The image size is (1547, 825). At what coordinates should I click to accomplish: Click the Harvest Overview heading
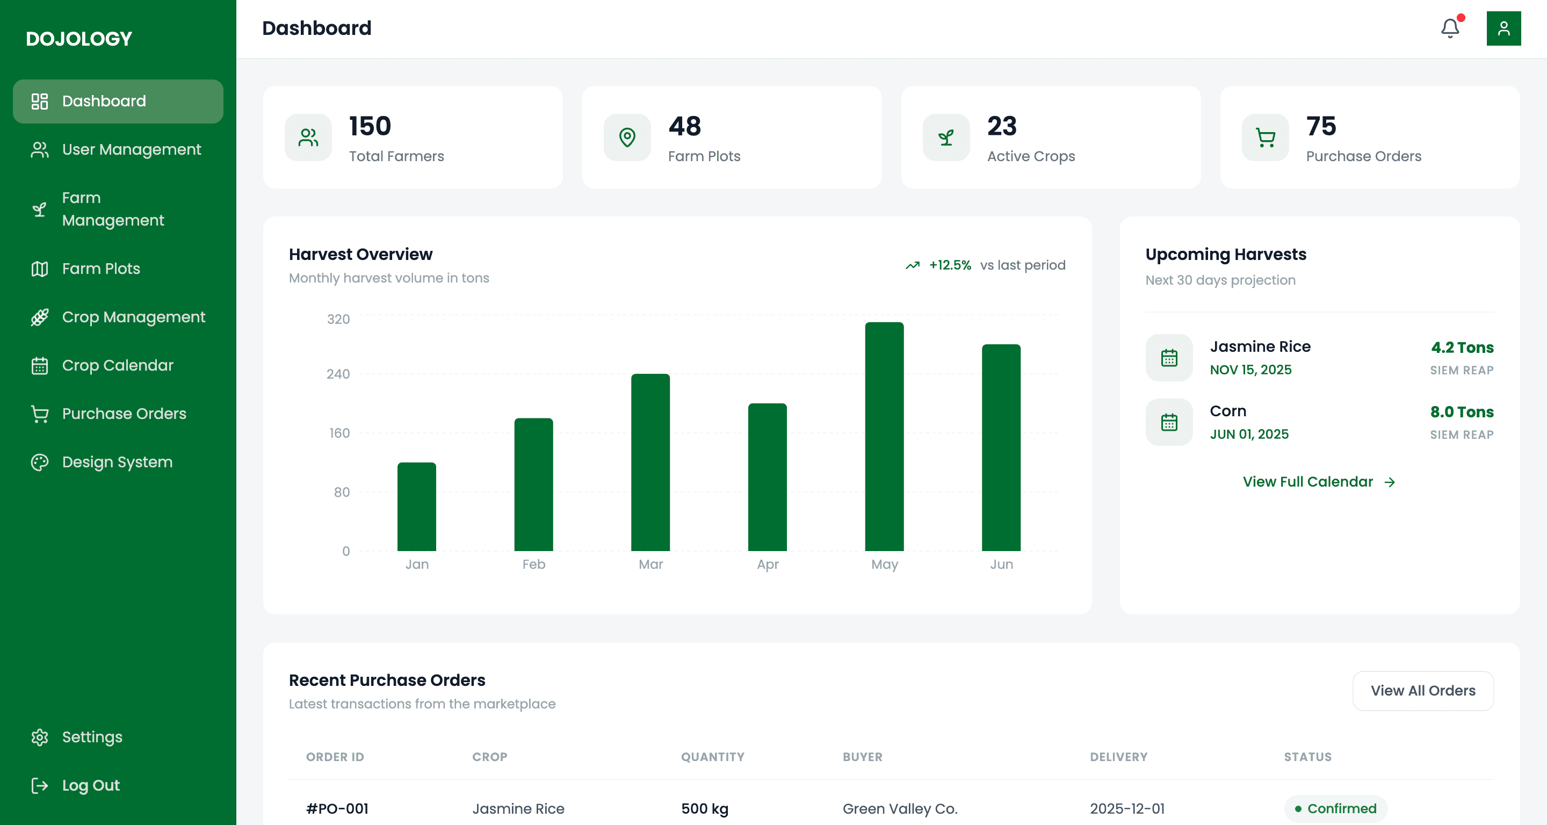tap(360, 255)
